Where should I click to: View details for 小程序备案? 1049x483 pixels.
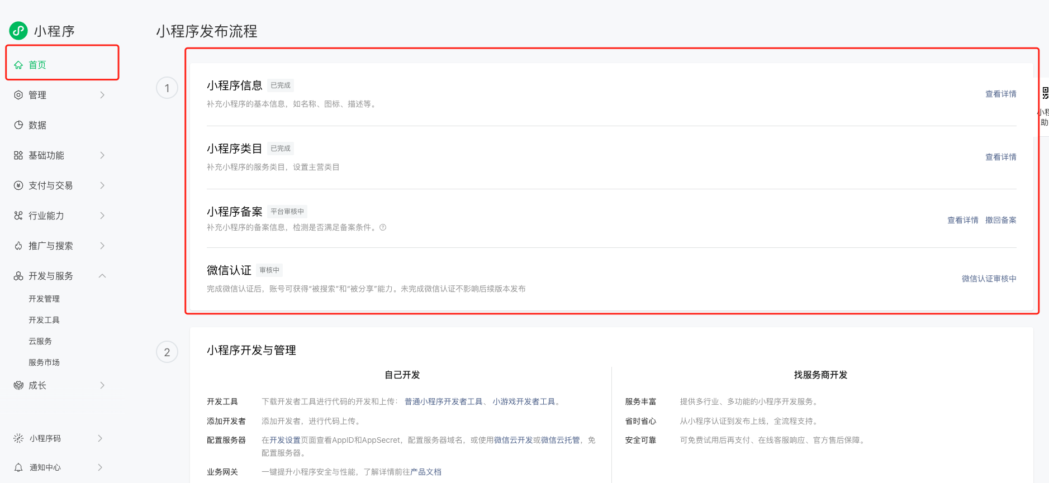(962, 220)
